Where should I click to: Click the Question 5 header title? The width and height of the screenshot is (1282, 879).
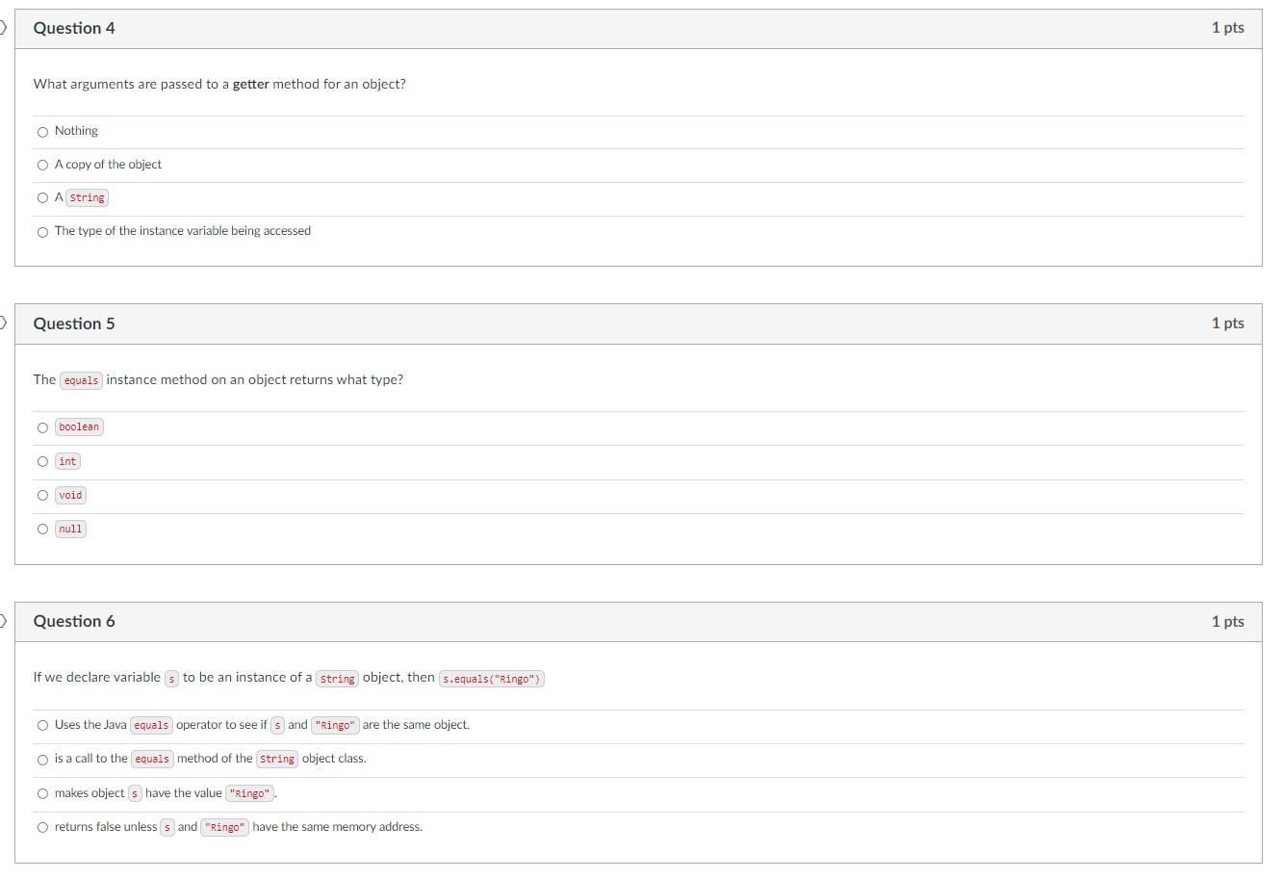pos(74,323)
